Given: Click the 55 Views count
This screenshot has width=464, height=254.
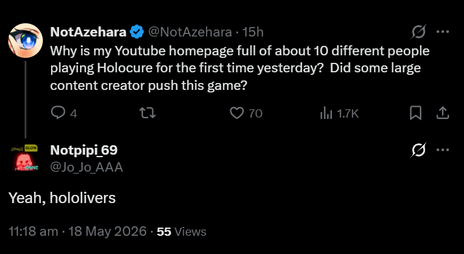Looking at the screenshot, I should (x=181, y=231).
